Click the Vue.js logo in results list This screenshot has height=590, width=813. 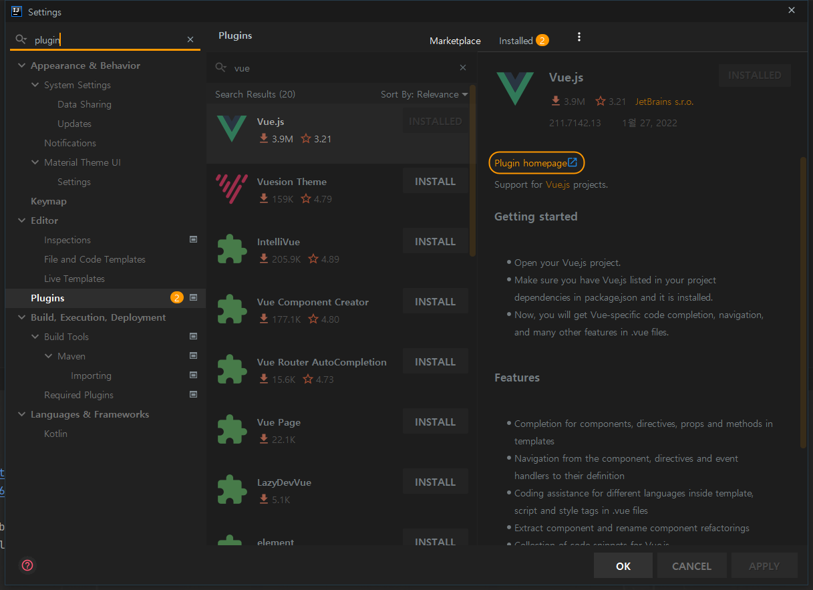(x=232, y=129)
